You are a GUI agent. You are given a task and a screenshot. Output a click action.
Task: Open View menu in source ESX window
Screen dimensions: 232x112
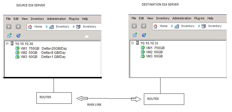[x=25, y=19]
